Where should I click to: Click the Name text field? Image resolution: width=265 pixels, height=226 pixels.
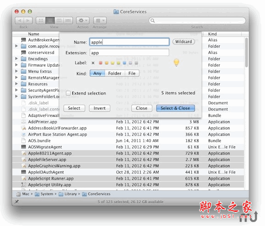coord(129,42)
